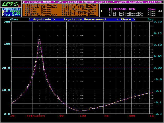The height and width of the screenshot is (123, 164).
Task: Click the 0.05 phase axis label
Action: coord(158,56)
